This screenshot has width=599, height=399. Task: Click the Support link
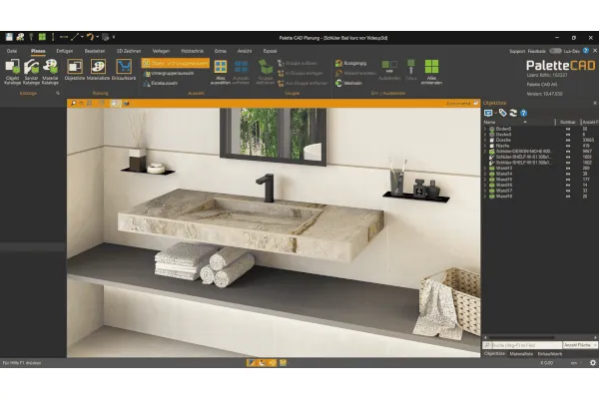517,51
